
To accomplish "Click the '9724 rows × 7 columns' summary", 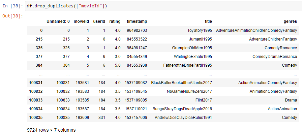I will 51,130.
